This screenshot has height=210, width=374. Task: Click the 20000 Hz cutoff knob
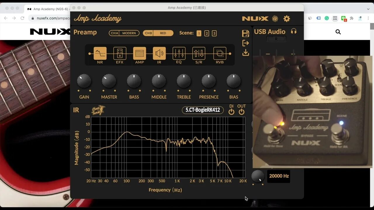pos(258,176)
